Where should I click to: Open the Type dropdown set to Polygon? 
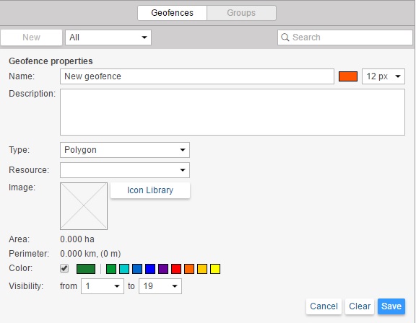(x=125, y=150)
